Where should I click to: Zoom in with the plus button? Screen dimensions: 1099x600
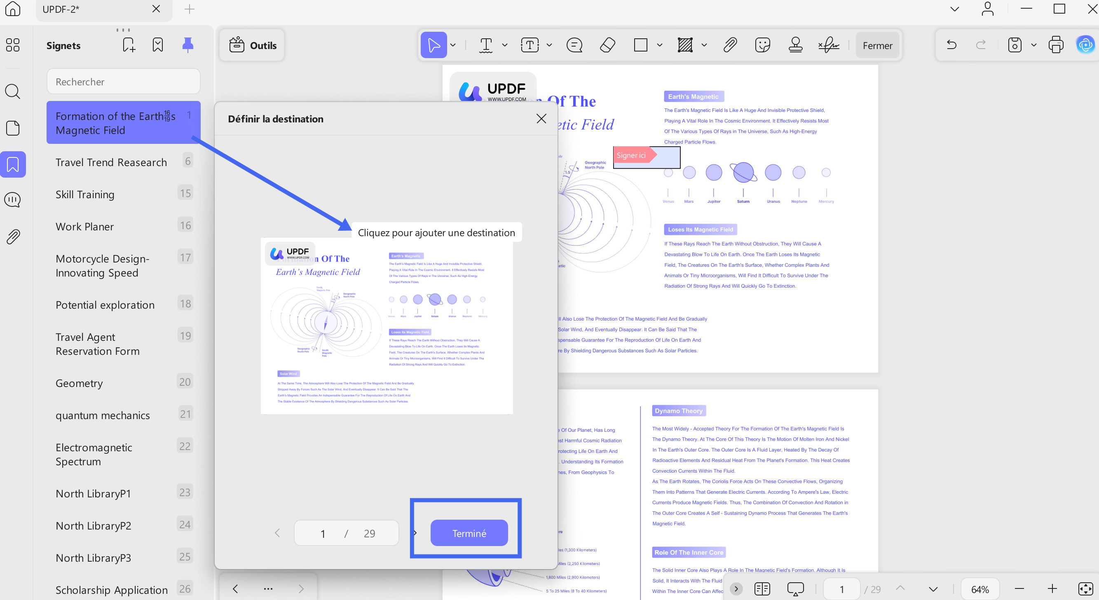coord(1052,589)
